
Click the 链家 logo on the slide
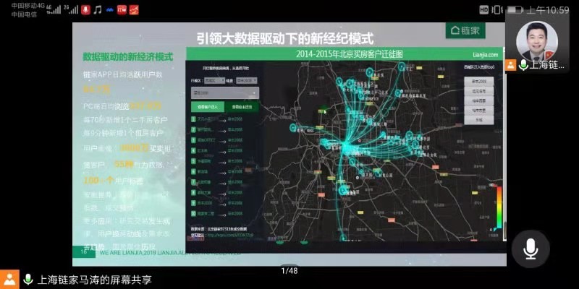[465, 30]
